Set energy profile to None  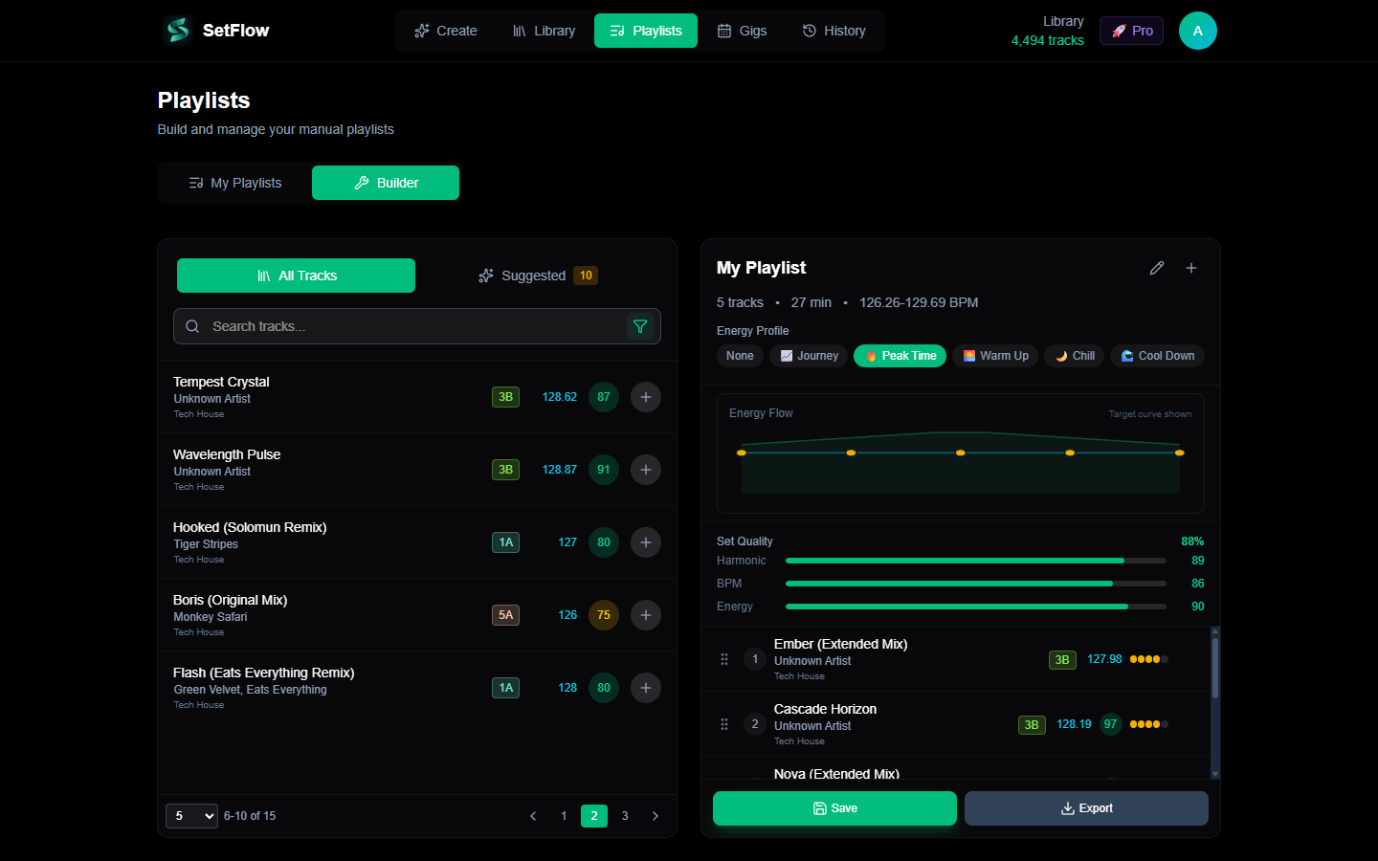pos(739,355)
